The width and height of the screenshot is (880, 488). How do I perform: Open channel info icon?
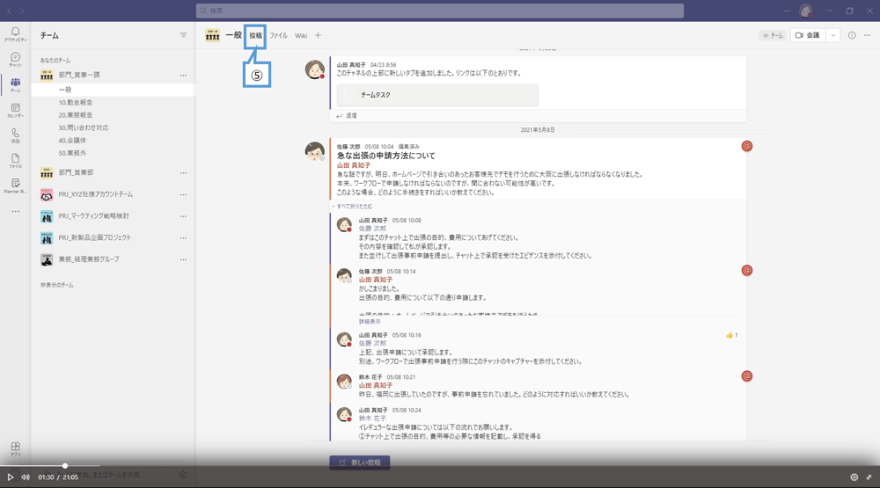852,35
